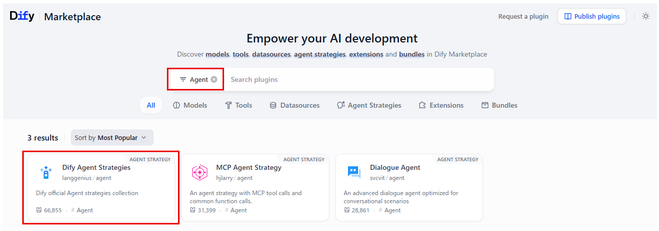The width and height of the screenshot is (659, 231).
Task: Click the MCP Agent Strategy pink icon
Action: 200,172
